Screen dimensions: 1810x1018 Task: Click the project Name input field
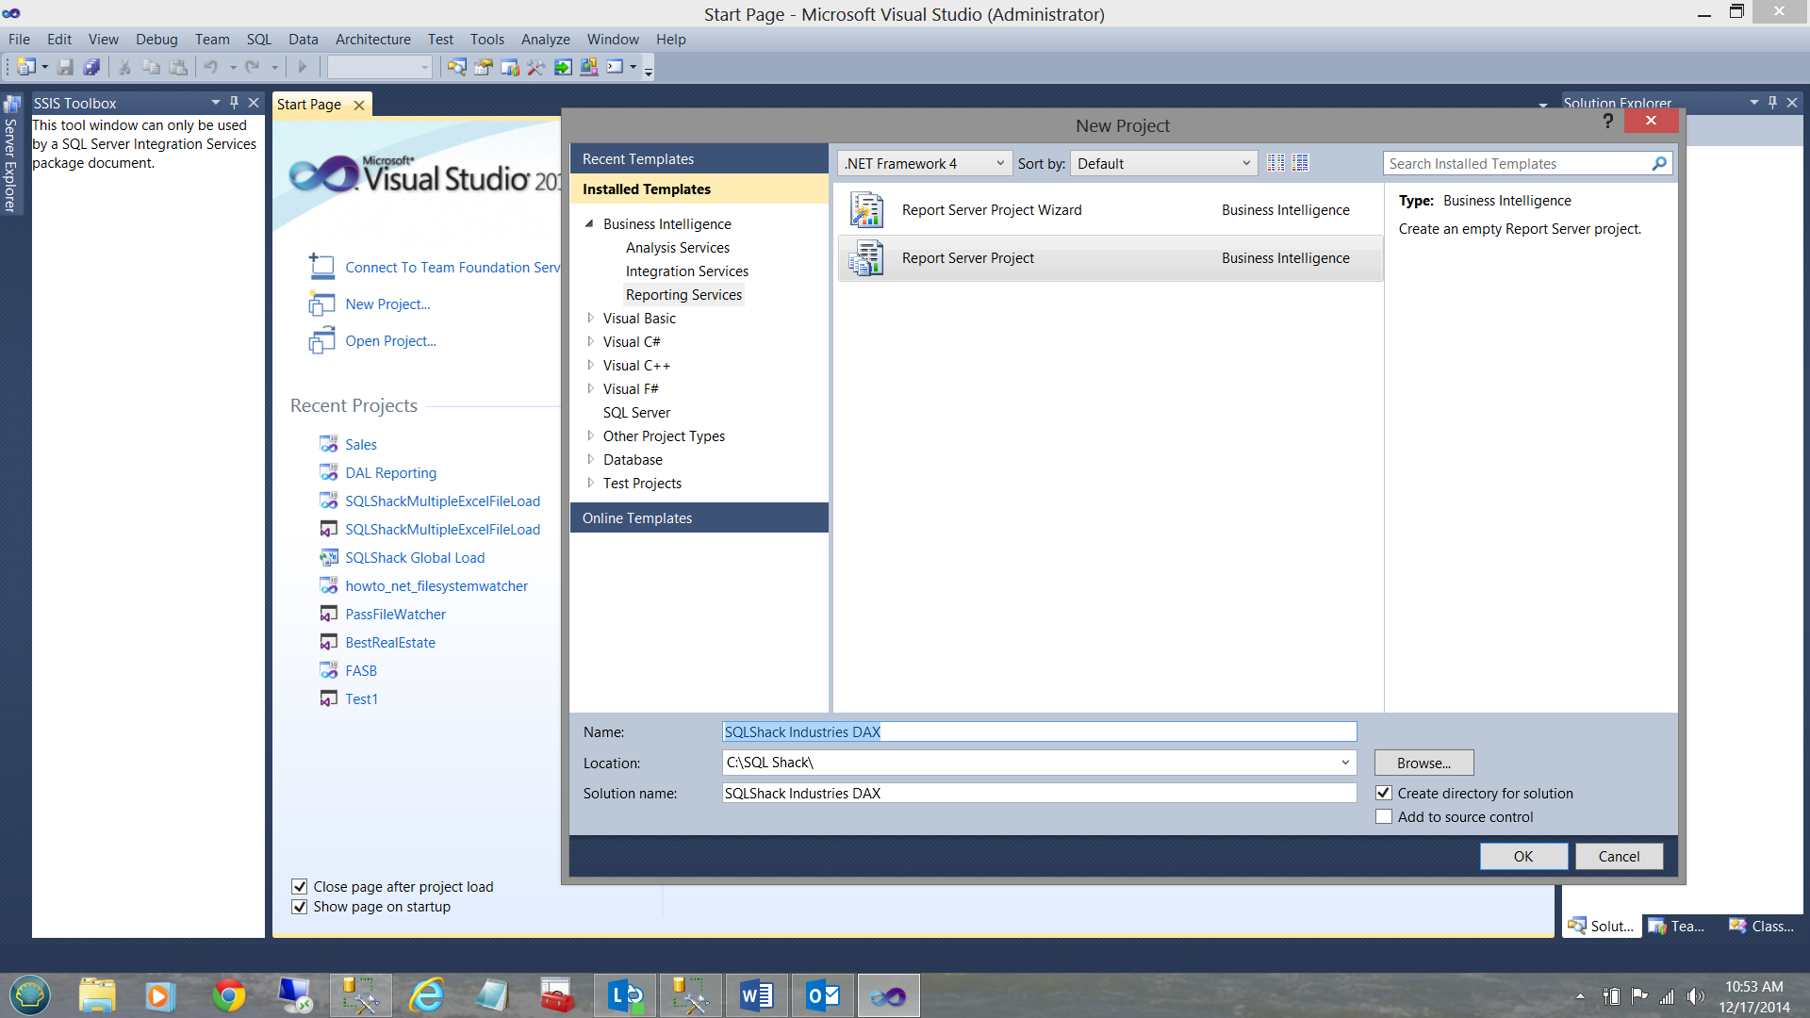1039,732
